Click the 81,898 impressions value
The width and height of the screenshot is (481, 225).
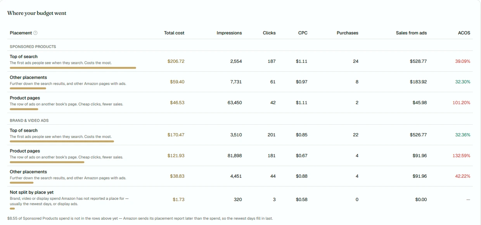point(235,156)
